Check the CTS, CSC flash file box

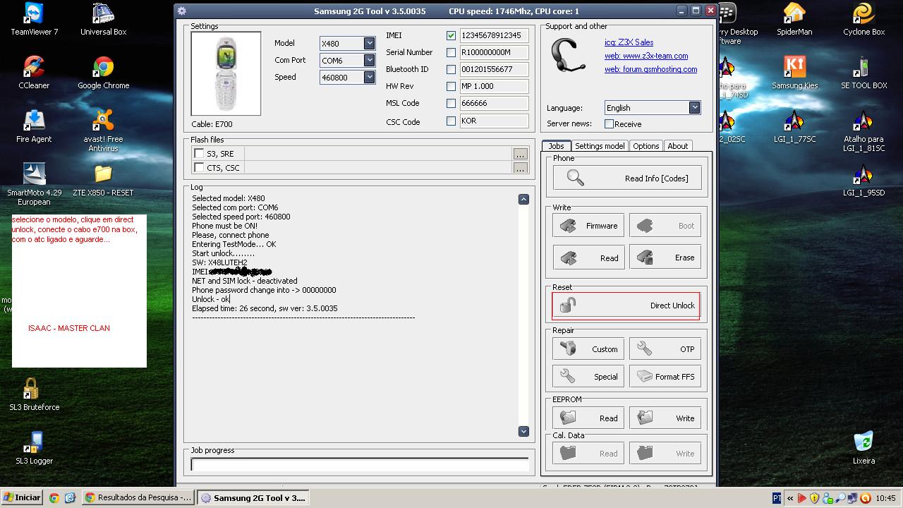coord(199,167)
